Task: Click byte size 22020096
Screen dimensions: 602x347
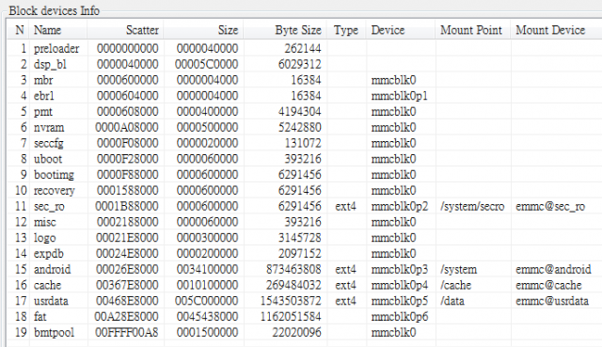Action: tap(297, 332)
